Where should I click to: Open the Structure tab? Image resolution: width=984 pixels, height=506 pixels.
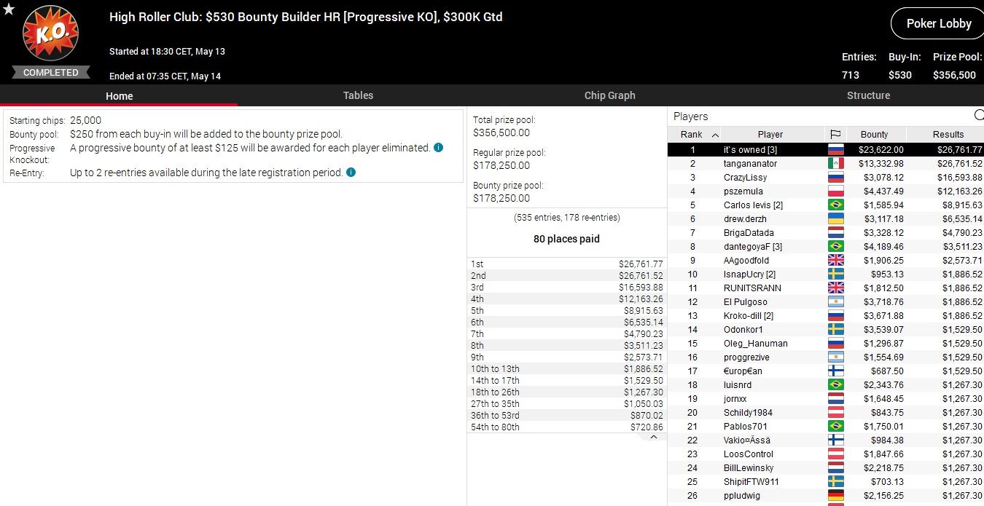(x=868, y=95)
